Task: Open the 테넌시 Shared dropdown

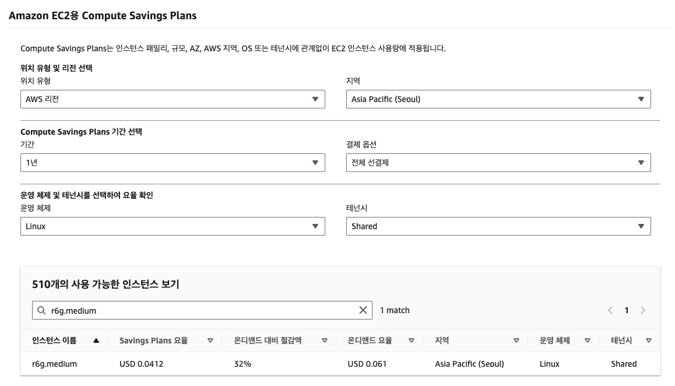Action: click(x=498, y=226)
